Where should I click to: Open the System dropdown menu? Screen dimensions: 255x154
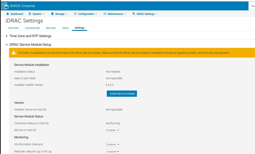tap(37, 14)
